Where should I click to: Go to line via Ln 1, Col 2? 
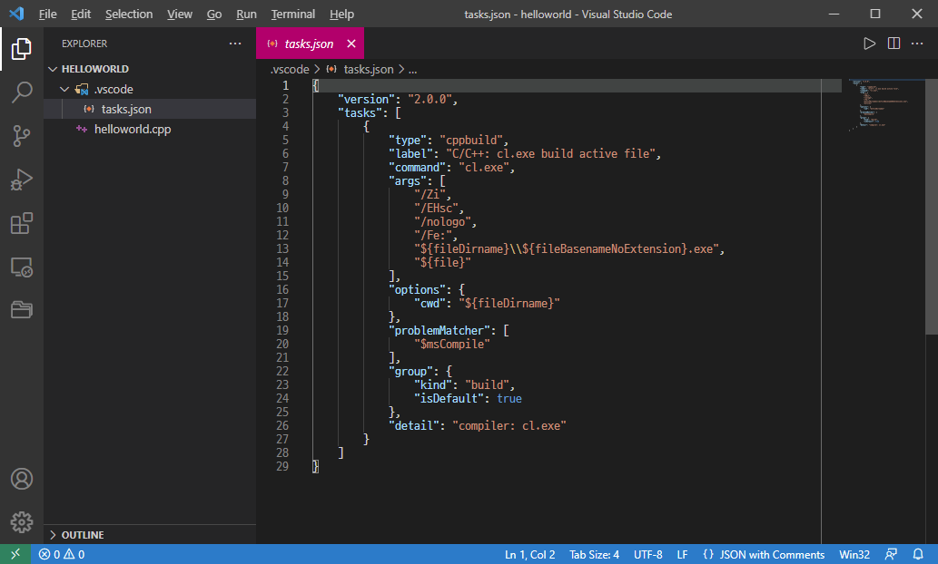(529, 554)
